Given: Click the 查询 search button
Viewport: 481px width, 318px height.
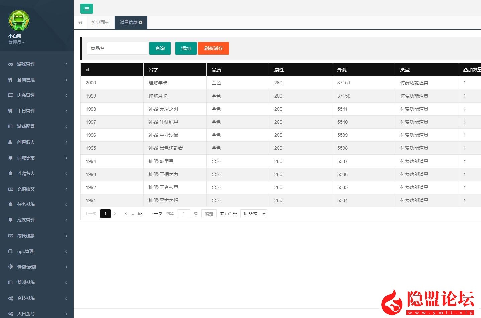Looking at the screenshot, I should coord(160,48).
